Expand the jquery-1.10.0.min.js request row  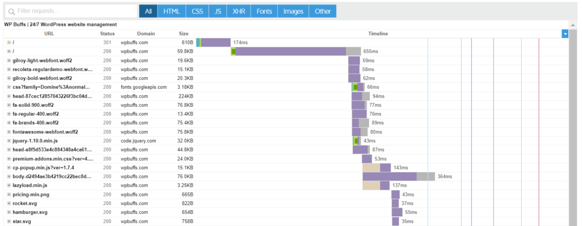[x=9, y=141]
